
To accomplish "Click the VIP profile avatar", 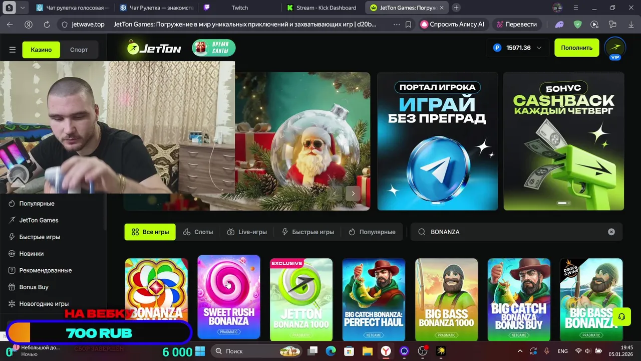I will point(615,48).
